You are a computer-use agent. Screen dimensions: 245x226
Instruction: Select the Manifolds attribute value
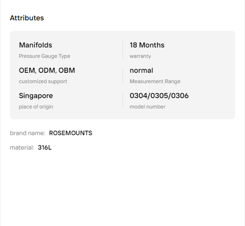coord(35,45)
